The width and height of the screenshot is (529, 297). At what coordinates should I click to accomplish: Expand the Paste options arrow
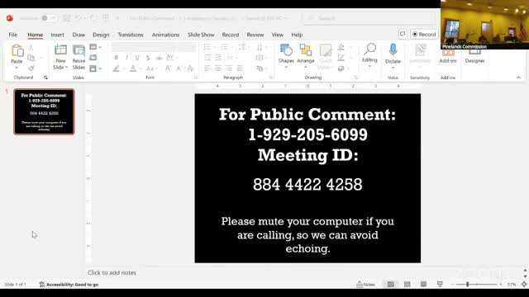pos(17,68)
